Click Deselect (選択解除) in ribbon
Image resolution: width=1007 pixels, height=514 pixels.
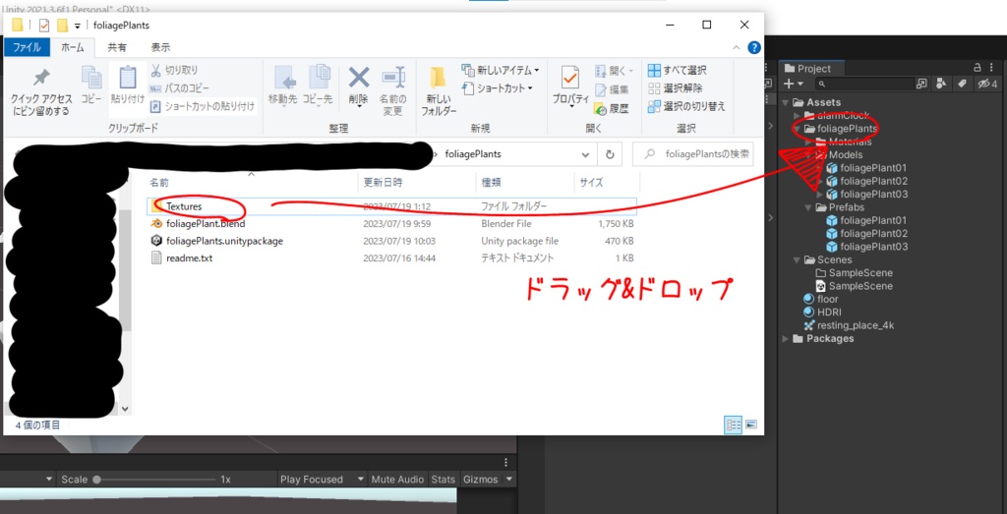(x=675, y=87)
